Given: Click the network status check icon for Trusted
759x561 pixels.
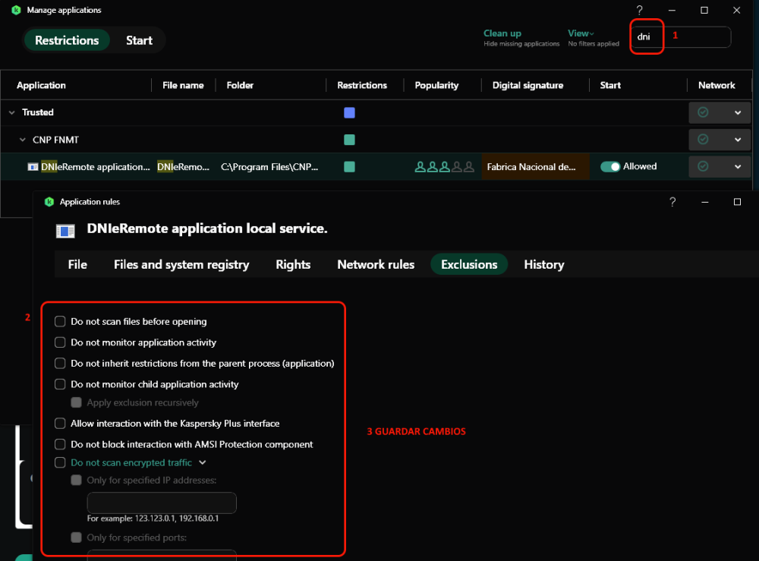Looking at the screenshot, I should click(703, 112).
